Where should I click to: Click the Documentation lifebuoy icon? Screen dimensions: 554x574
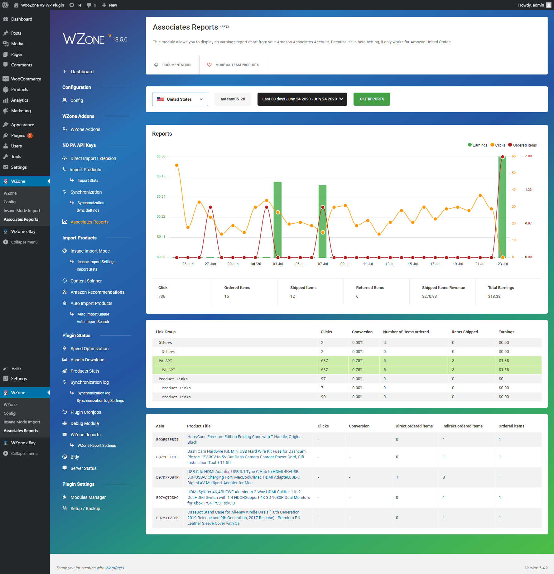(156, 65)
